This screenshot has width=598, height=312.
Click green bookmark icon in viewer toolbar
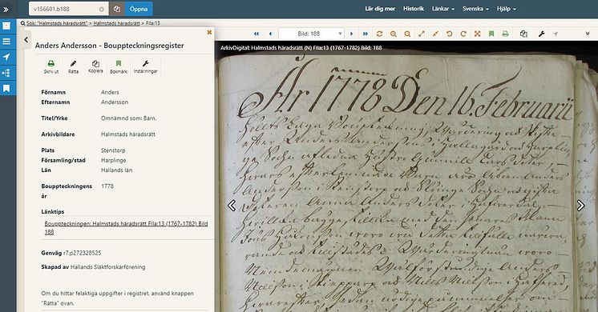point(491,34)
